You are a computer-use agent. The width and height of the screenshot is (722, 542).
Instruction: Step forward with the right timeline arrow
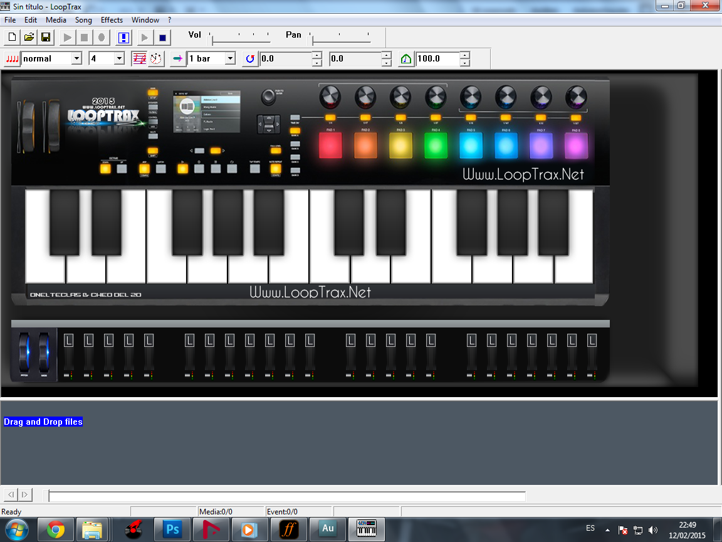click(x=25, y=494)
